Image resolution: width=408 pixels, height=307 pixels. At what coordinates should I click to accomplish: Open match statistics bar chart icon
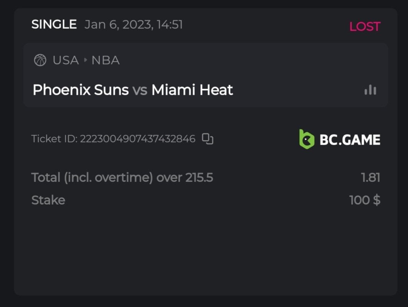click(370, 90)
